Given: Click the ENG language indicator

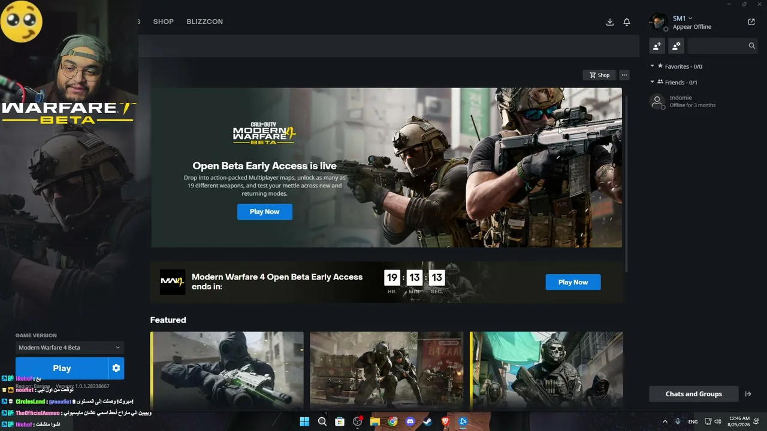Looking at the screenshot, I should [693, 421].
